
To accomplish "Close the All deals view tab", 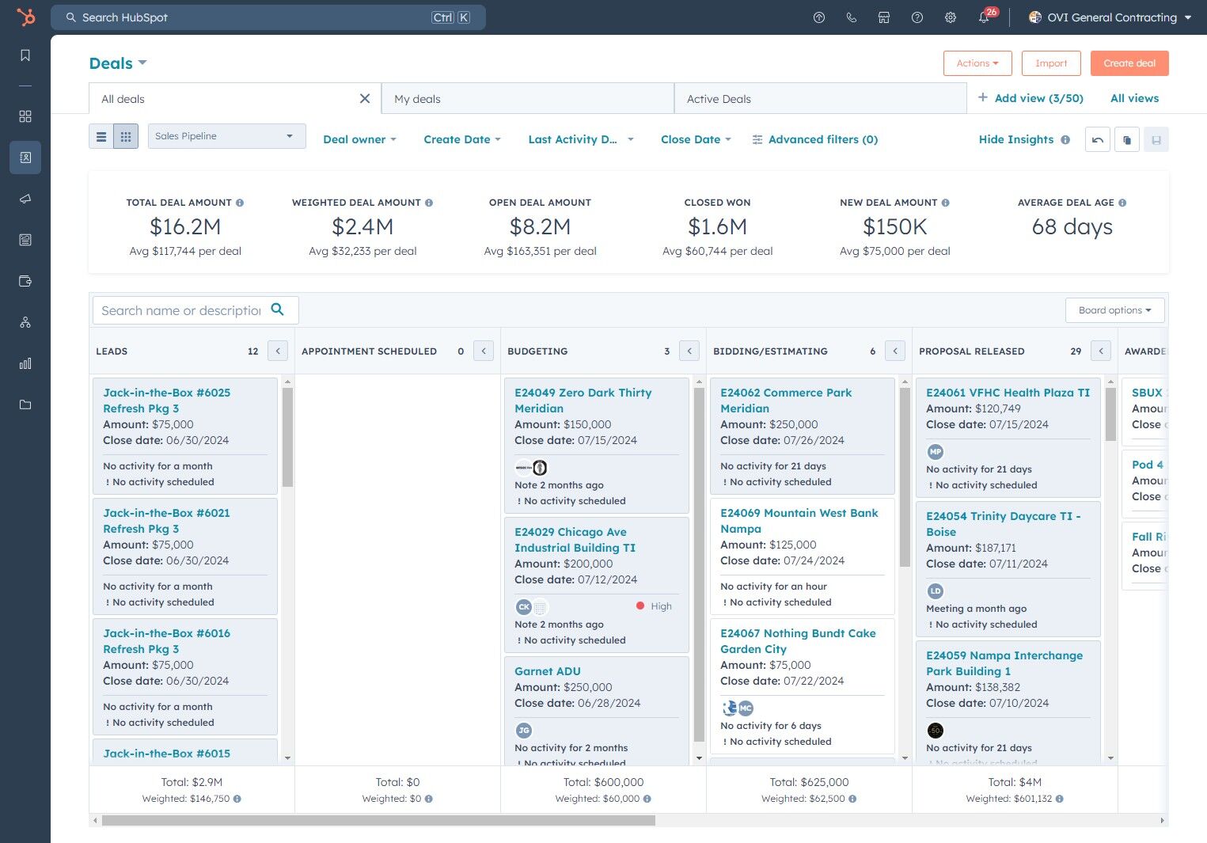I will coord(365,98).
